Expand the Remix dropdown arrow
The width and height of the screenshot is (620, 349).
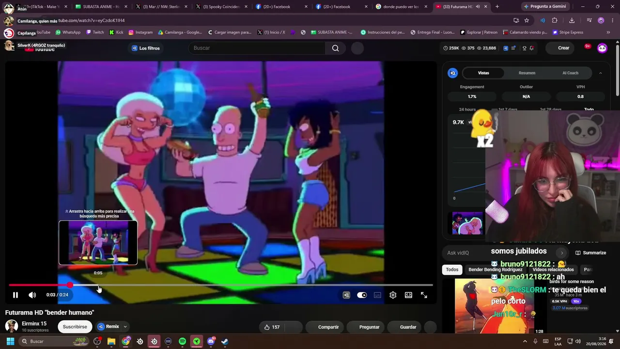click(125, 327)
